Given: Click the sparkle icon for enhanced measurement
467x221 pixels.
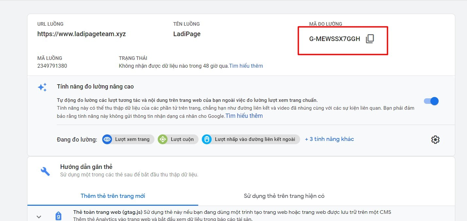Looking at the screenshot, I should tap(42, 87).
